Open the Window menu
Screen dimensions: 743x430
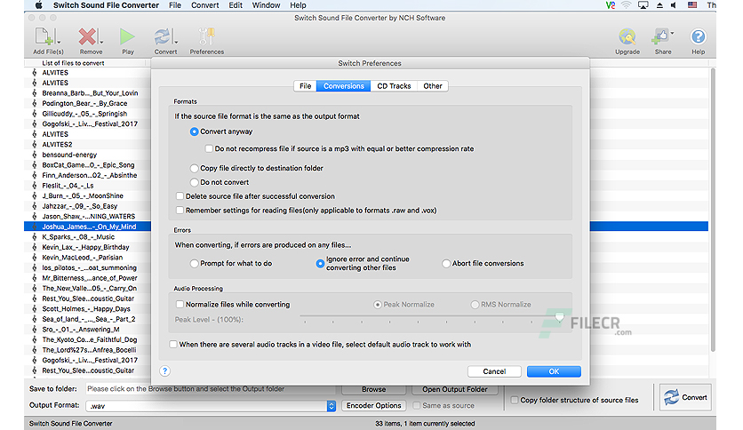pyautogui.click(x=266, y=5)
